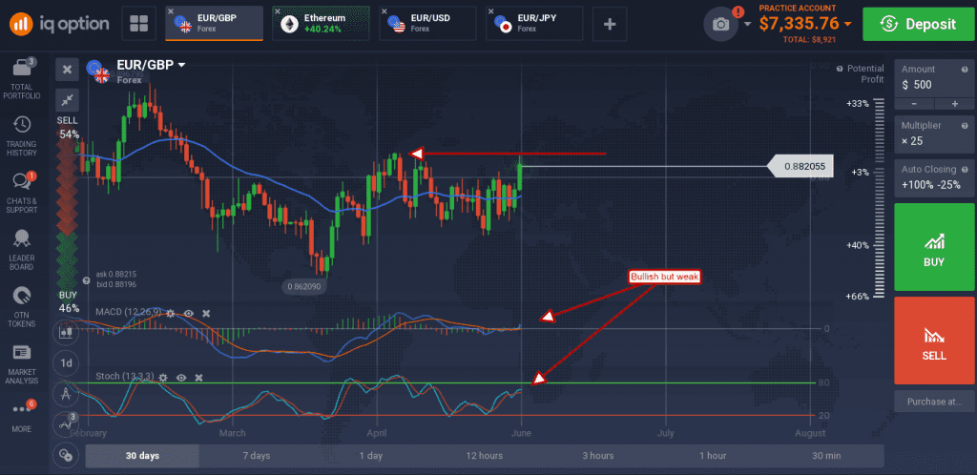Screen dimensions: 977x475
Task: Show Amount field help icon
Action: pos(966,69)
